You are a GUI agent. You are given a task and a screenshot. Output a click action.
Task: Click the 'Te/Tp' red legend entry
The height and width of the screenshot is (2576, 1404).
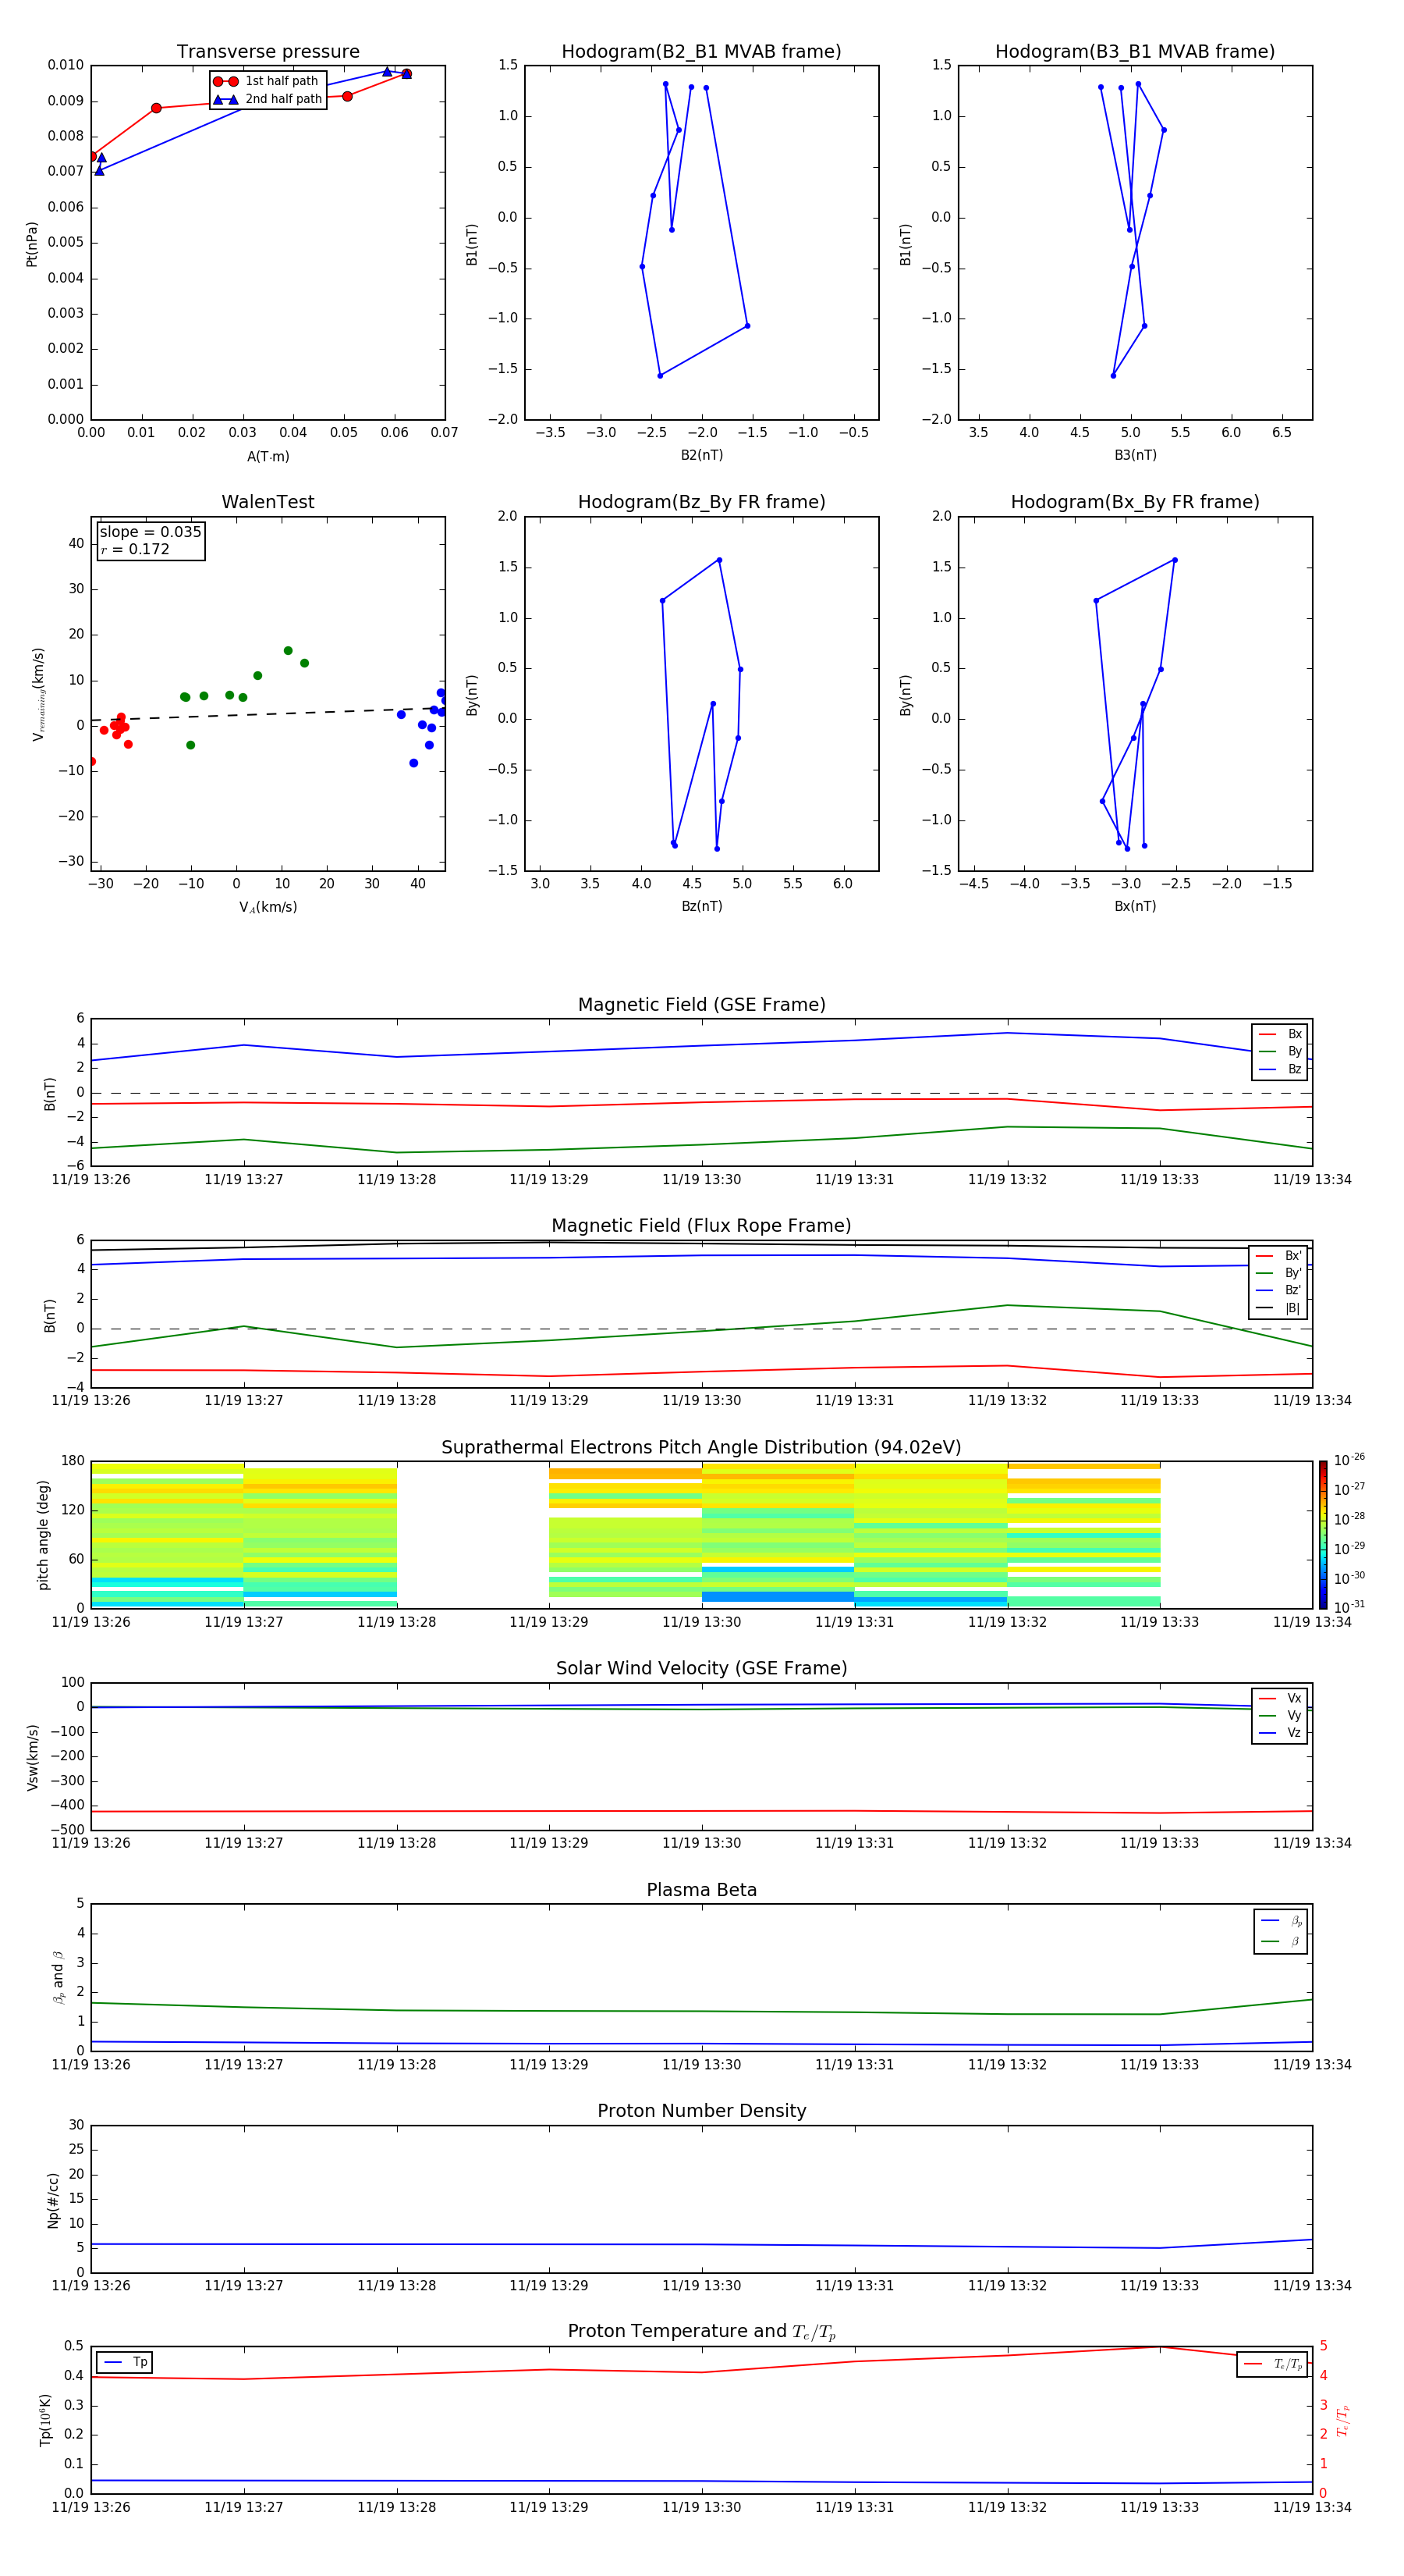(1272, 2364)
